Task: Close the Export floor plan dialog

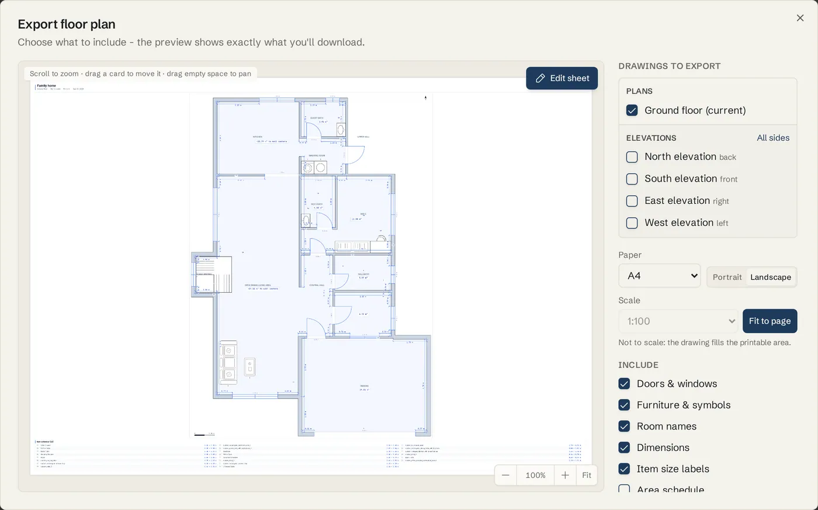Action: click(800, 18)
